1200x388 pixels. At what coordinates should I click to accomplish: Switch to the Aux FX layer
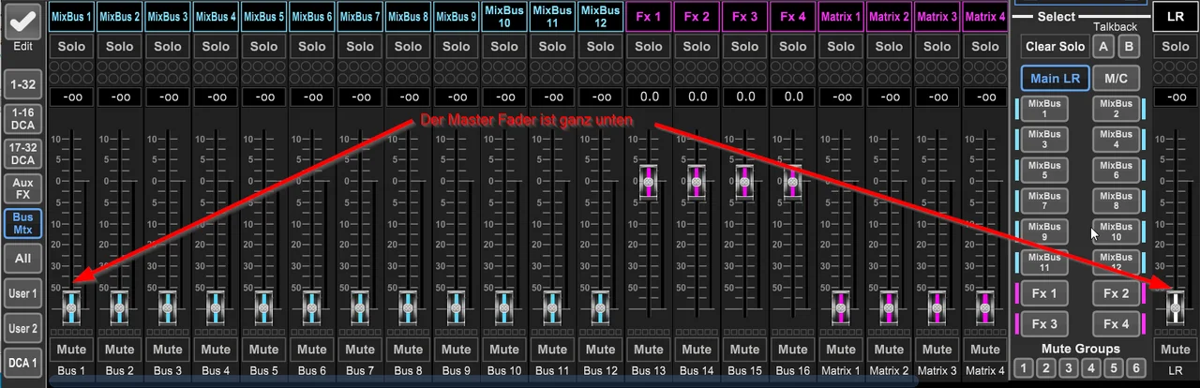coord(22,188)
